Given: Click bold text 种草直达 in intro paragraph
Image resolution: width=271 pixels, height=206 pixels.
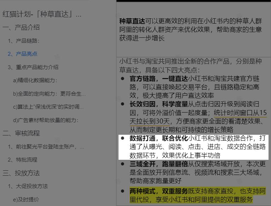Looking at the screenshot, I should click(x=132, y=22).
